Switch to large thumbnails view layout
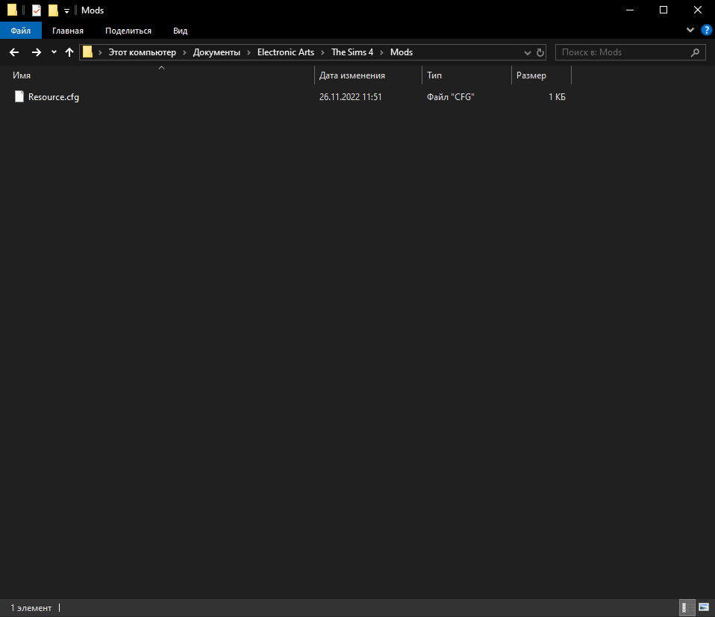715x617 pixels. [703, 607]
